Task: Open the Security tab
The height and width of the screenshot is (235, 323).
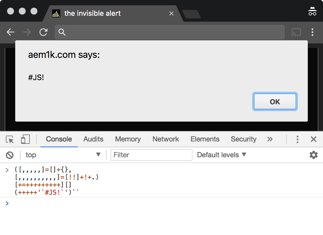Action: pyautogui.click(x=243, y=139)
